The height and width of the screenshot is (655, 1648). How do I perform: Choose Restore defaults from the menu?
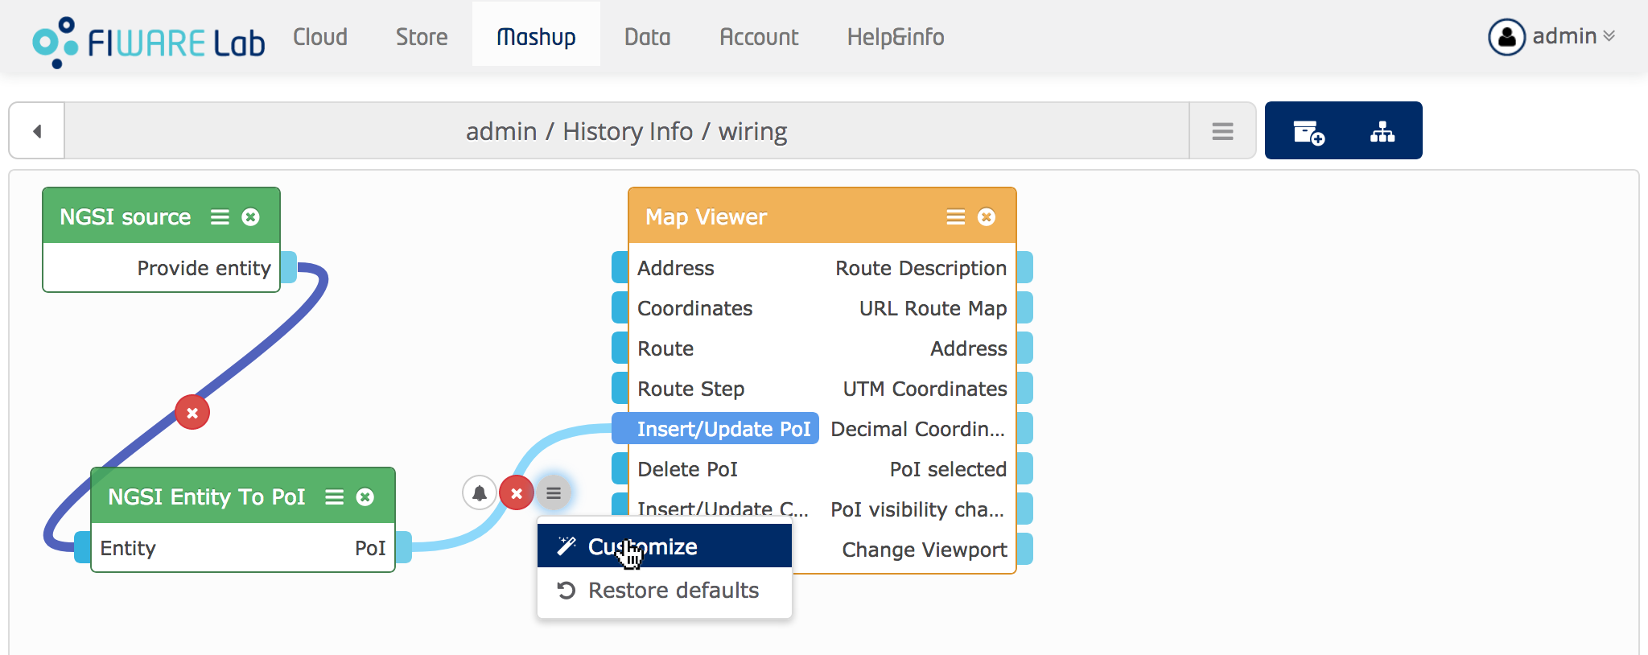pos(665,590)
